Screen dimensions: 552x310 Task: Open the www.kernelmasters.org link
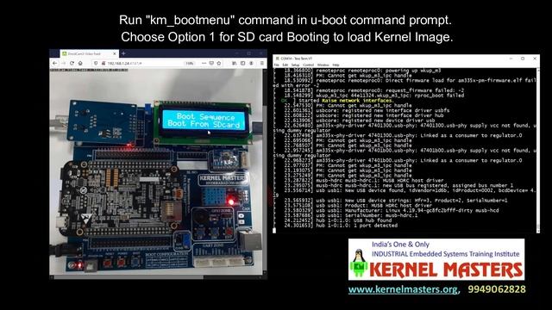[403, 289]
